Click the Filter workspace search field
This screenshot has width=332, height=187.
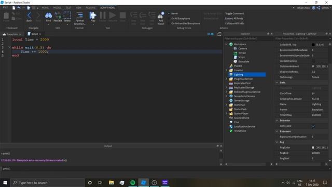pyautogui.click(x=248, y=38)
